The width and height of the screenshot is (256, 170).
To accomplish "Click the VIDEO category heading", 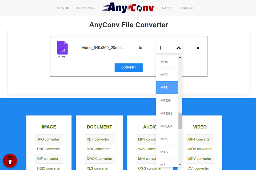I will tap(200, 127).
